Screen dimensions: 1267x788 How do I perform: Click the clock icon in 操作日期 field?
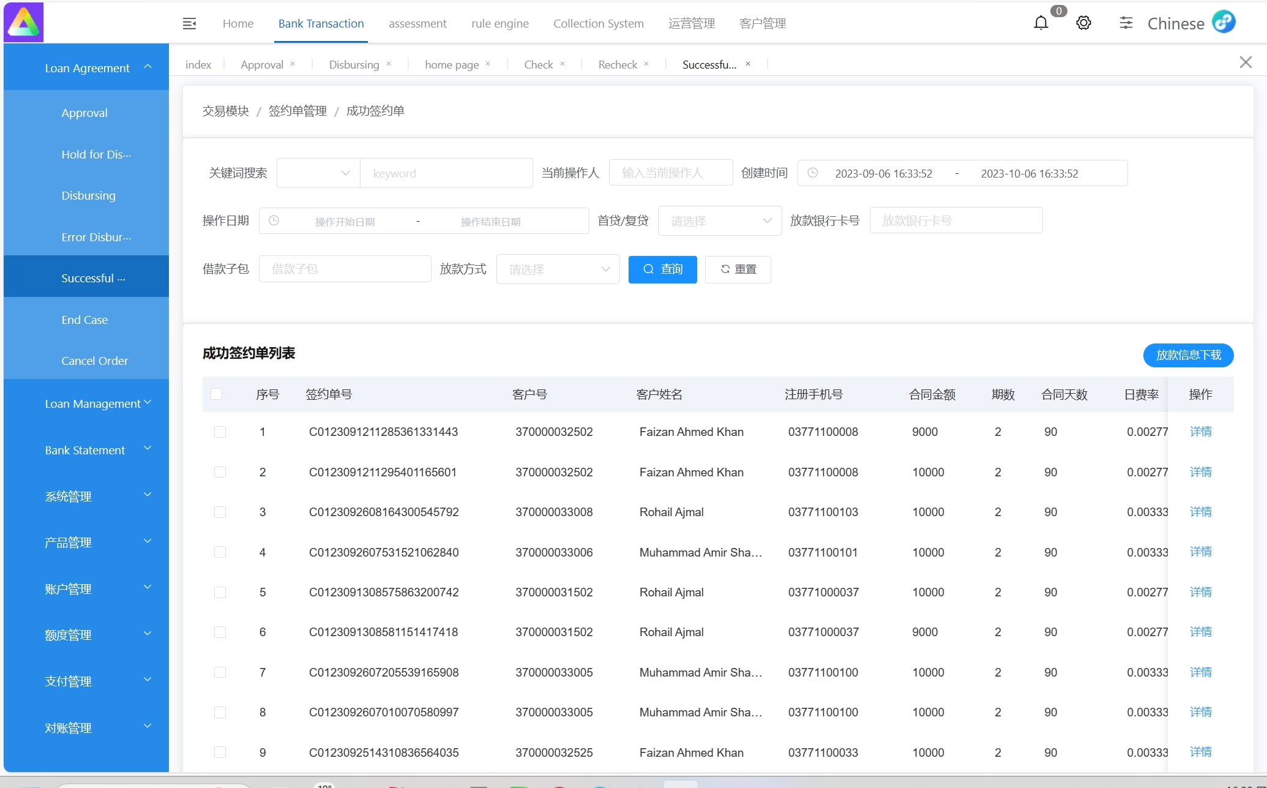point(274,220)
